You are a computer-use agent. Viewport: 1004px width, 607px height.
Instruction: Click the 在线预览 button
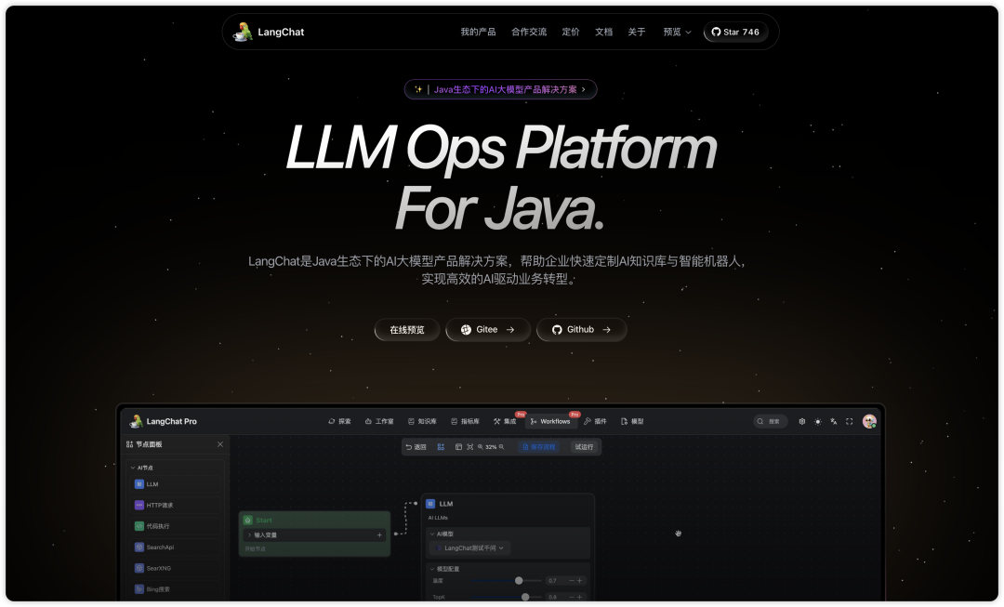pyautogui.click(x=406, y=330)
